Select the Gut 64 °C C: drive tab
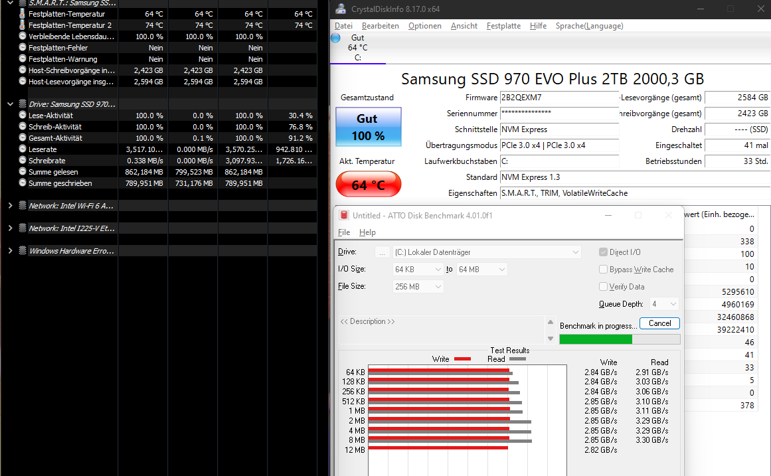This screenshot has width=771, height=476. 357,48
